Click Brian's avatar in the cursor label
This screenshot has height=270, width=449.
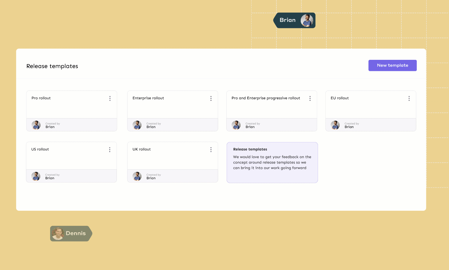coord(307,21)
